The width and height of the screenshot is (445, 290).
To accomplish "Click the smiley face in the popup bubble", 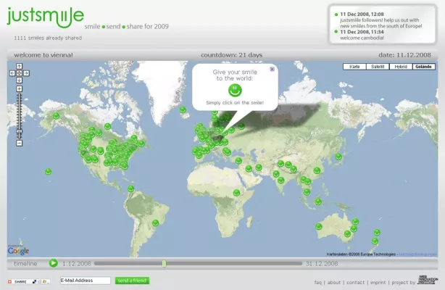I will 234,91.
